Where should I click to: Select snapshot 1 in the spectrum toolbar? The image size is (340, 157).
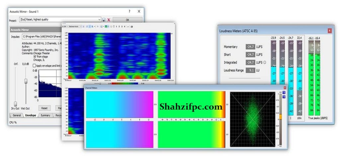[x=117, y=26]
